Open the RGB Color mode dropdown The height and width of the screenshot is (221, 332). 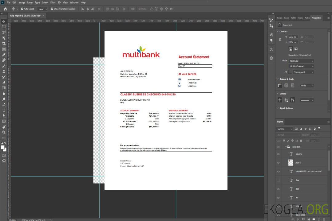301,61
